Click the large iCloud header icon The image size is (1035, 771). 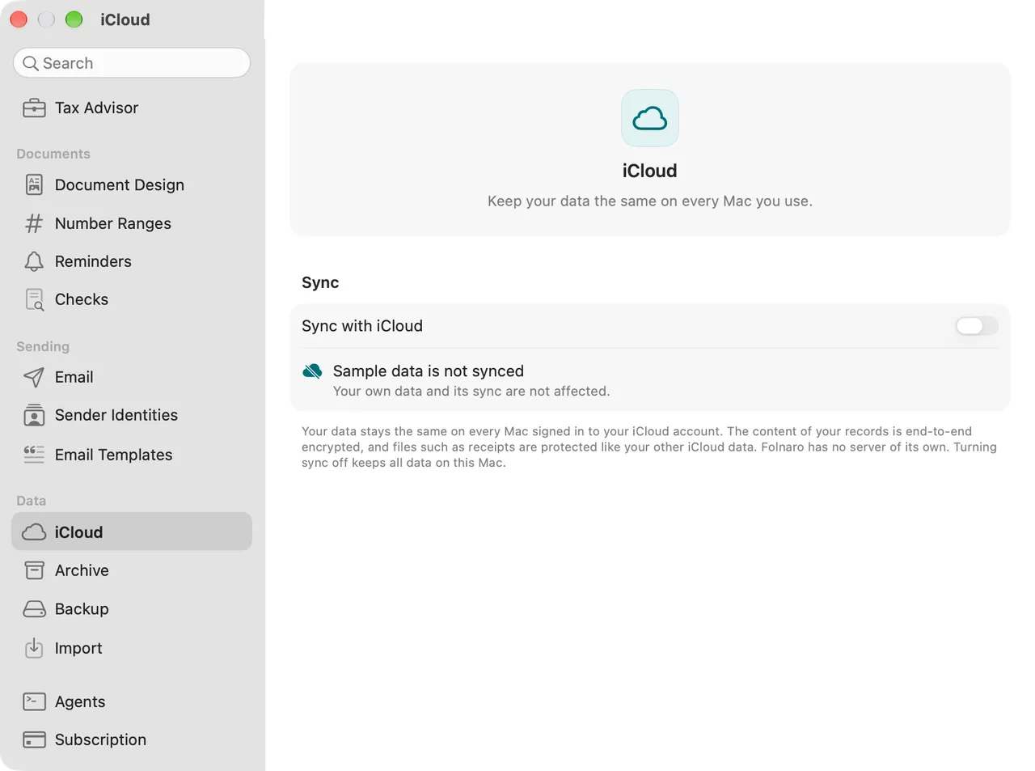click(650, 118)
